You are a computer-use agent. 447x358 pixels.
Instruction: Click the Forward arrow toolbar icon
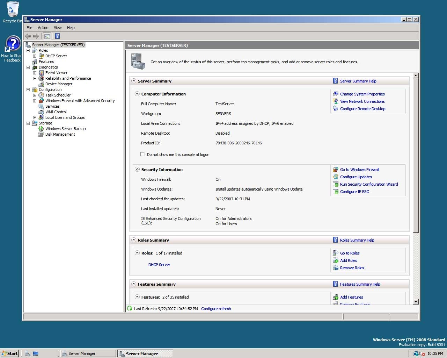36,36
